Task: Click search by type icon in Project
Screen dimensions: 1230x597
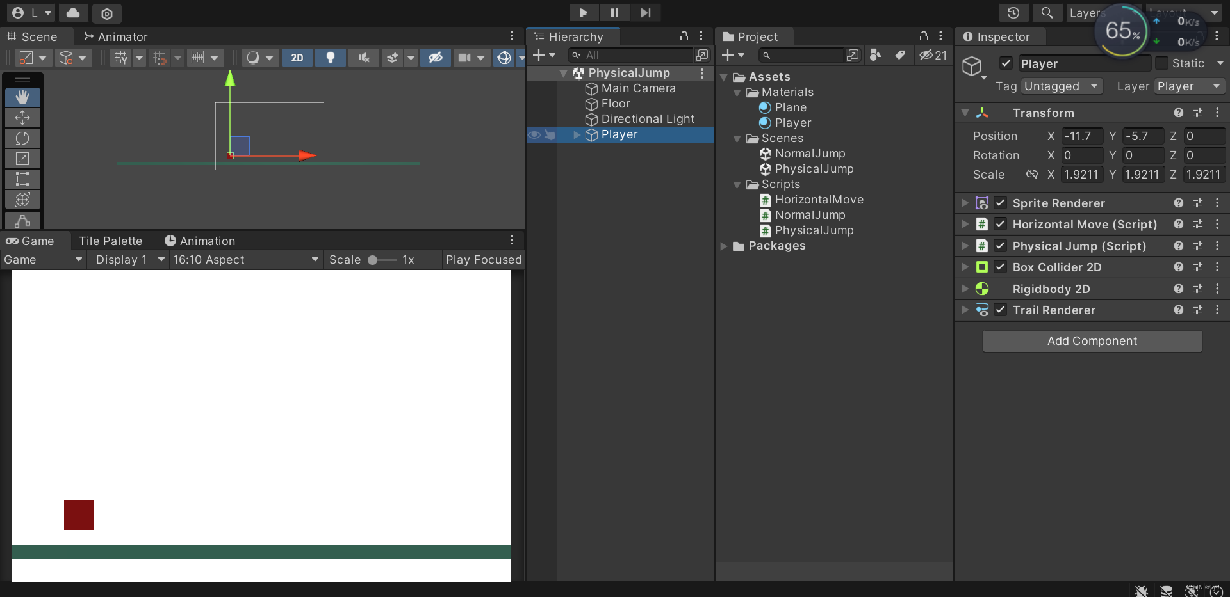Action: pos(876,55)
